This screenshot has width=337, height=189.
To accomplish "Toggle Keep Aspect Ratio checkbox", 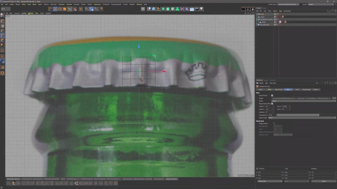I will (272, 104).
